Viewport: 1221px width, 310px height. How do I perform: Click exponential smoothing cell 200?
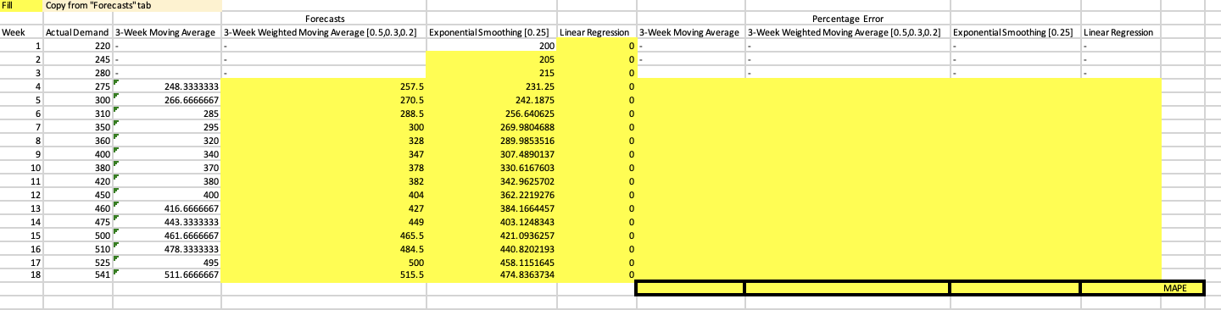click(492, 45)
